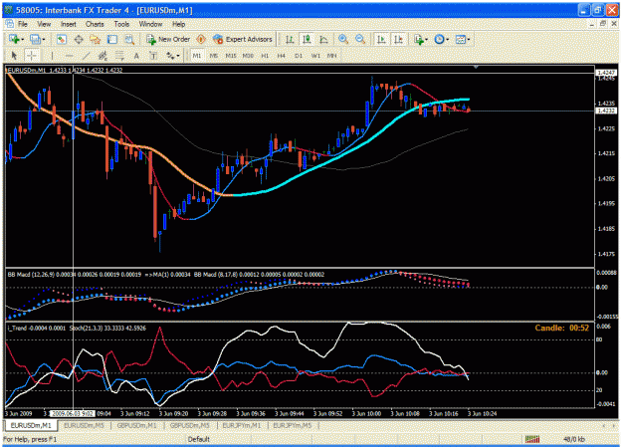The height and width of the screenshot is (447, 622).
Task: Click the New Order button
Action: tap(168, 39)
